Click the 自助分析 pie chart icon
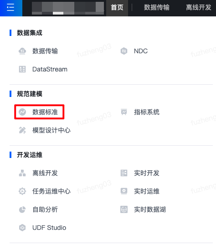This screenshot has height=244, width=216. tap(22, 209)
